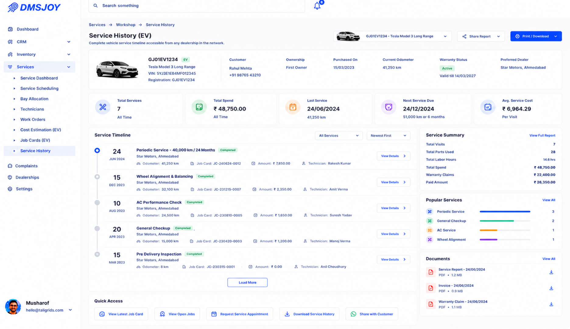Viewport: 570px width, 329px height.
Task: View Details of Pre Delivery Inspection
Action: tap(393, 260)
